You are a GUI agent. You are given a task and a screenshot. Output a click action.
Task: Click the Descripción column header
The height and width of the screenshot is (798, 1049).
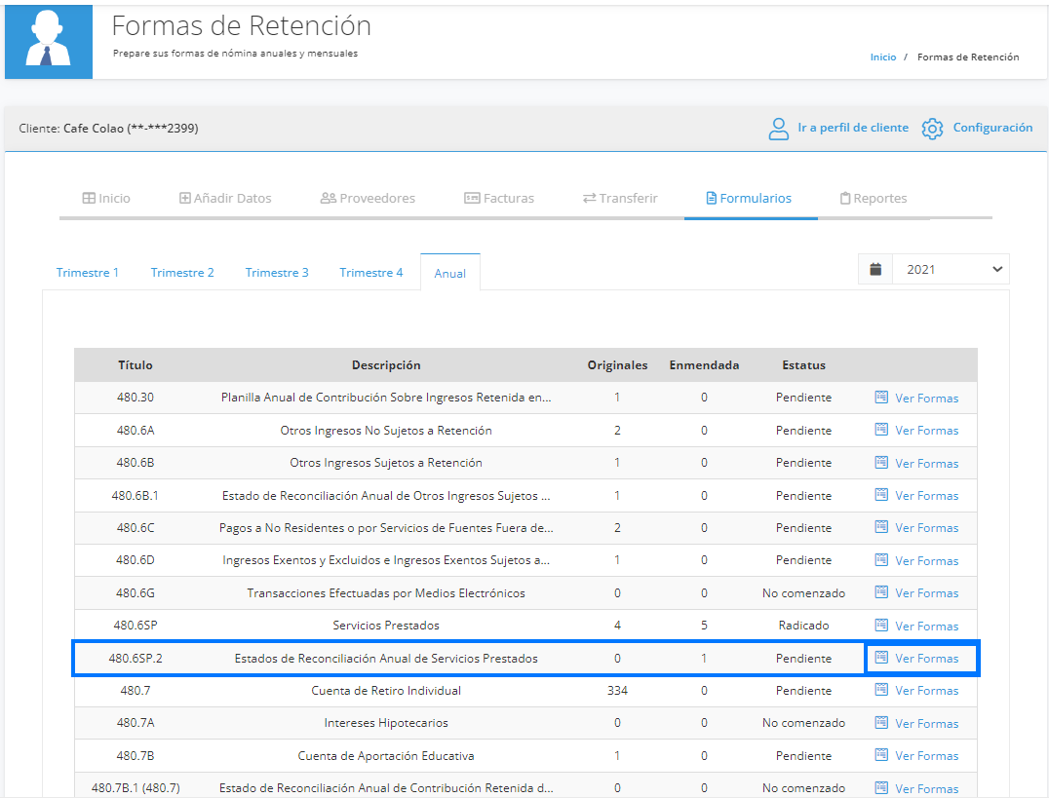click(386, 365)
